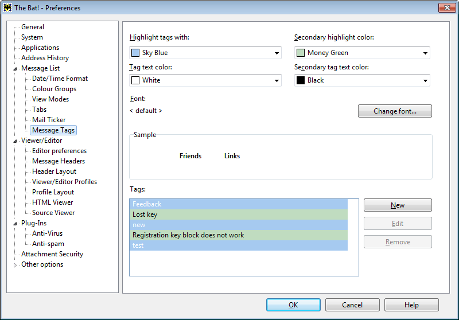Select the Lost key tag
The height and width of the screenshot is (320, 459).
[238, 214]
